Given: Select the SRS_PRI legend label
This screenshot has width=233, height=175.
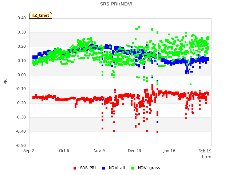Looking at the screenshot, I should (x=88, y=168).
